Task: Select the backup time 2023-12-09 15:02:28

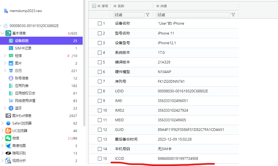Action: pos(175,139)
